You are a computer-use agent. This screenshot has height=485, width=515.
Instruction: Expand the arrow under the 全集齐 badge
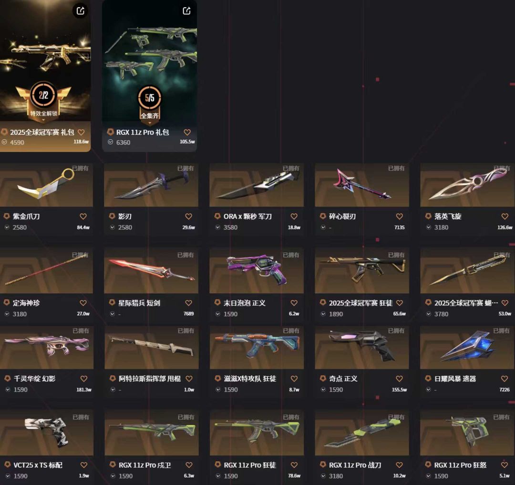(150, 123)
